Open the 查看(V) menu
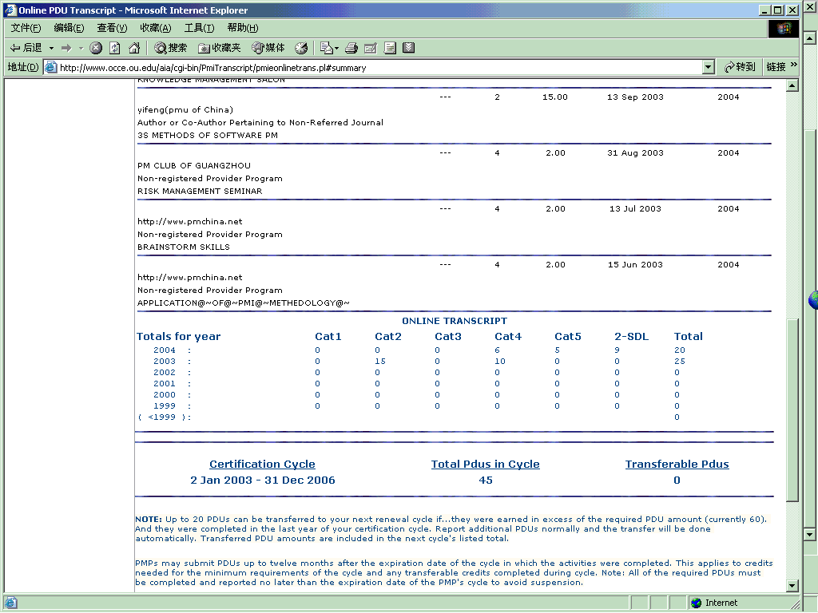 (112, 28)
